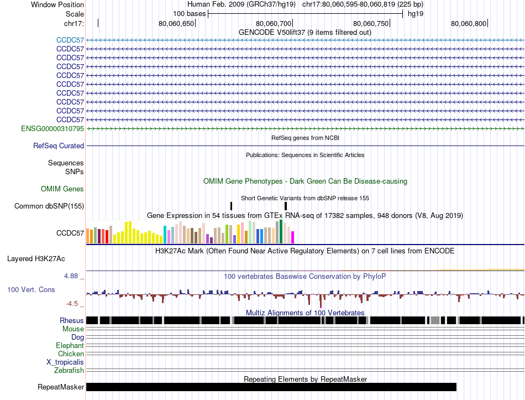Click the Chicken alignment label
Viewport: 525px width, 400px height.
click(71, 354)
